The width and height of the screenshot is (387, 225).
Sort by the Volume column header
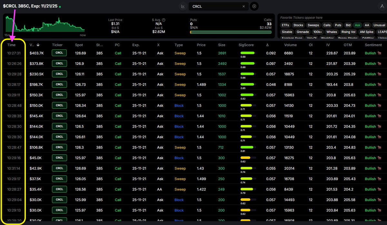pyautogui.click(x=290, y=45)
